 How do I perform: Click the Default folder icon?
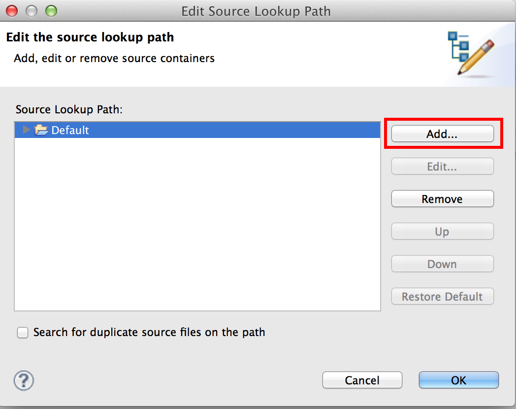(41, 130)
